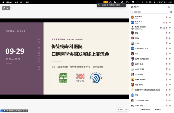Open the Apple menu
The width and height of the screenshot is (174, 113).
[3, 2]
